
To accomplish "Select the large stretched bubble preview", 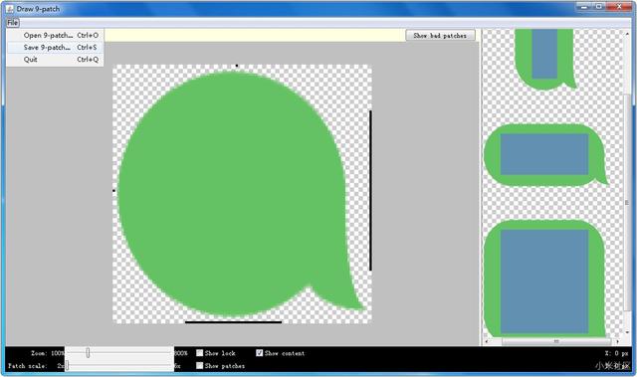I will pyautogui.click(x=544, y=279).
